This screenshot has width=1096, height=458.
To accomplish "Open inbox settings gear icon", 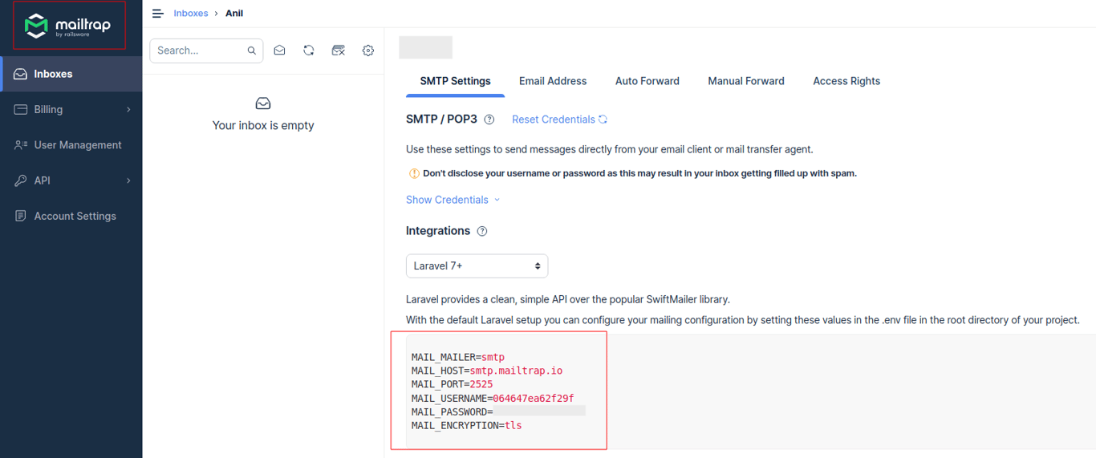I will 368,51.
